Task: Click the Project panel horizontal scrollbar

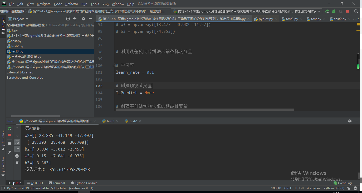Action: pos(36,116)
